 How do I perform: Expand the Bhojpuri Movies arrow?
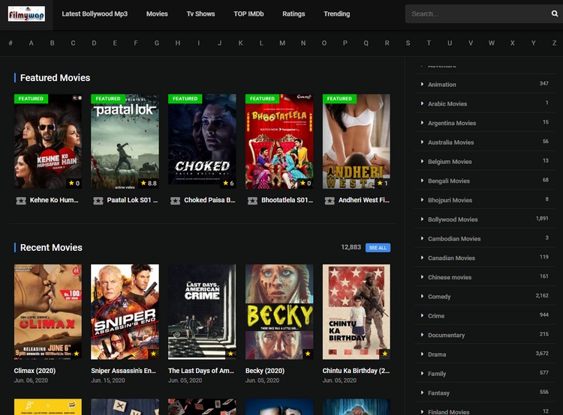pyautogui.click(x=422, y=200)
